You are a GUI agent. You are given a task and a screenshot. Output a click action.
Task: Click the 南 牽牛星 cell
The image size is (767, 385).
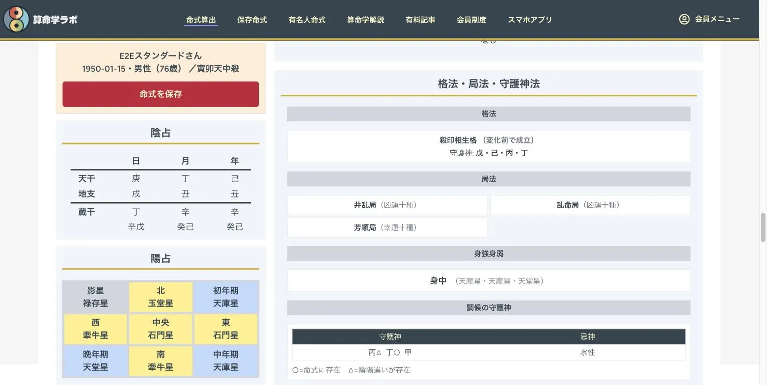161,360
